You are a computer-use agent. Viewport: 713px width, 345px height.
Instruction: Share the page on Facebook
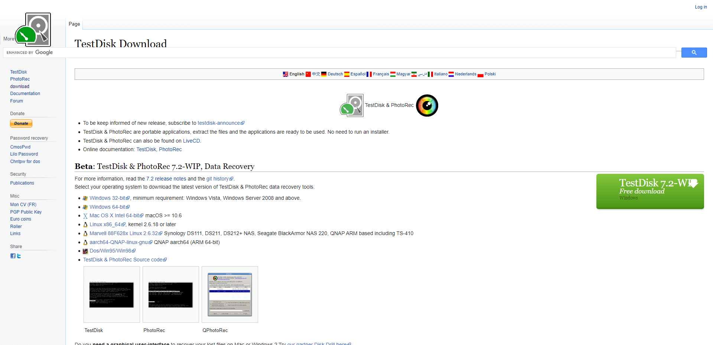[13, 256]
